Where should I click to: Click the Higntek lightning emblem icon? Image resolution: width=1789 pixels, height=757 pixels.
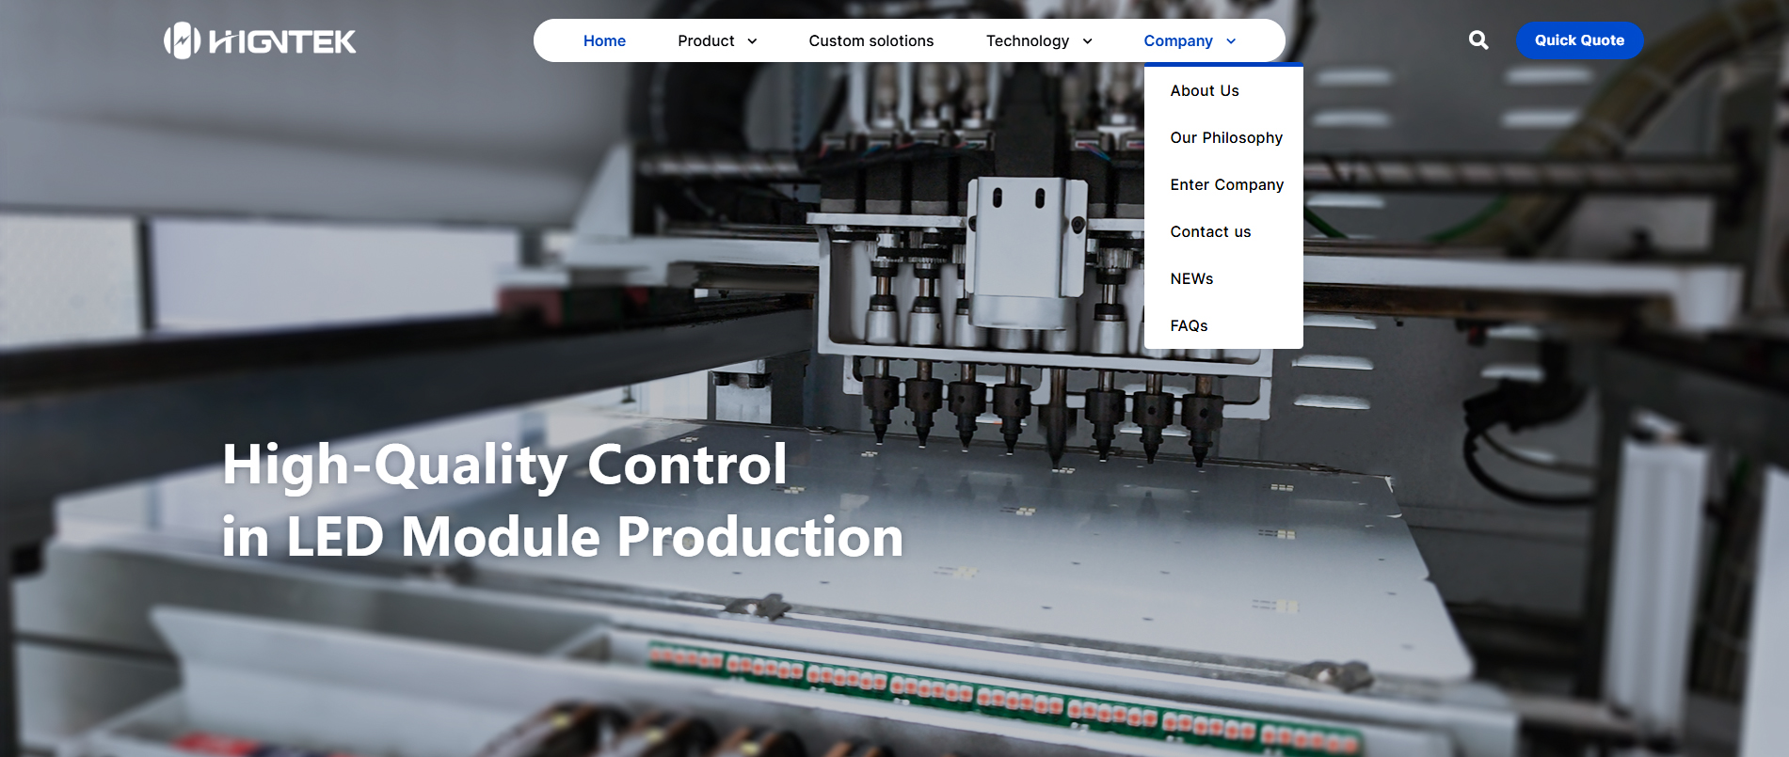tap(182, 40)
